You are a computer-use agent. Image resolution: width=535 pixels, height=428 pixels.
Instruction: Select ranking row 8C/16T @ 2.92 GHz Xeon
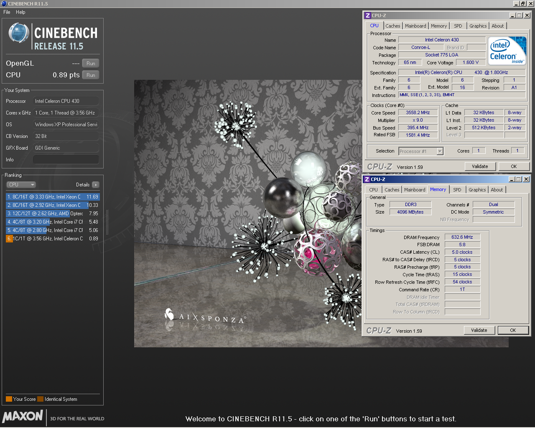tap(53, 205)
